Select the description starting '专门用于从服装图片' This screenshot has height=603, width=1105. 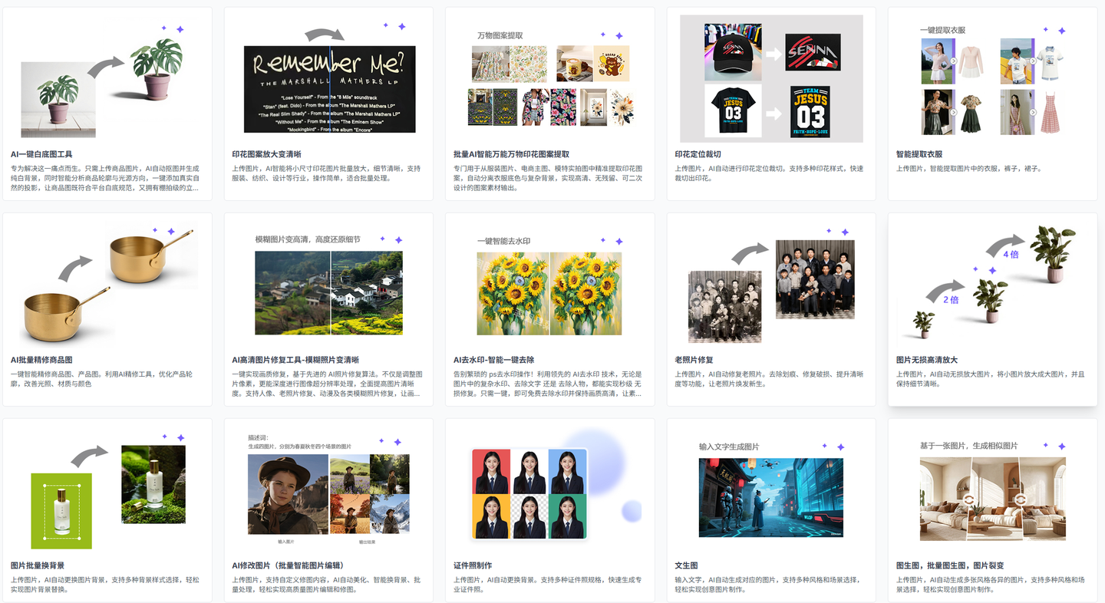click(x=548, y=178)
